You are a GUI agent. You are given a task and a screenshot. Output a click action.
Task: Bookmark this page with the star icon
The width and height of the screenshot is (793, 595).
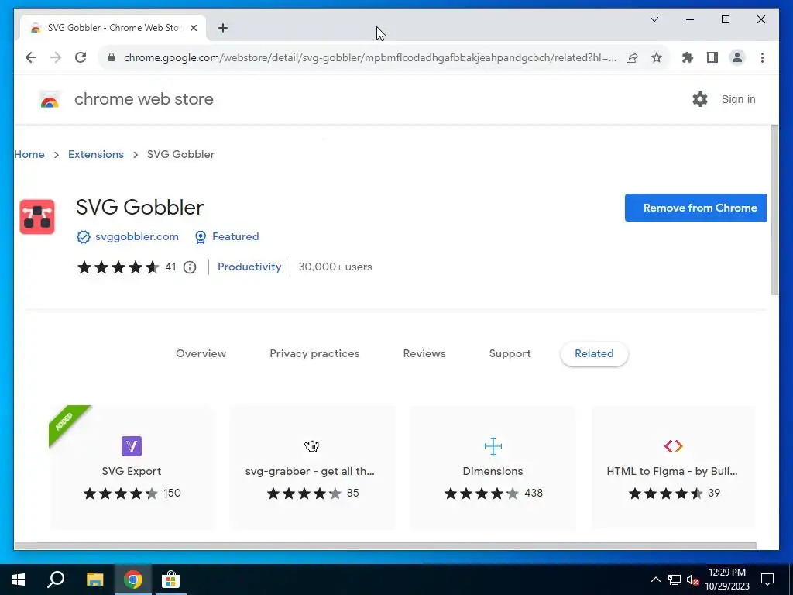657,57
